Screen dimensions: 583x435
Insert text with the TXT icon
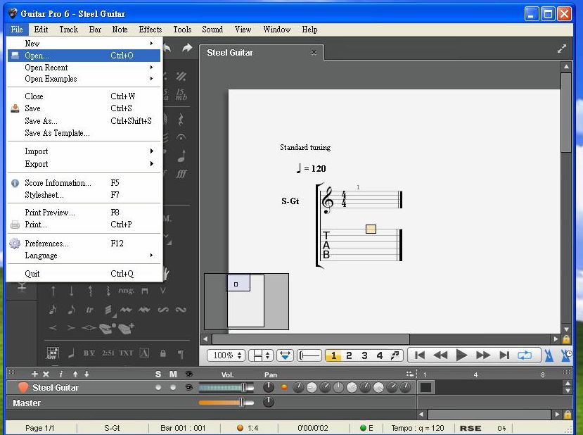pos(126,353)
